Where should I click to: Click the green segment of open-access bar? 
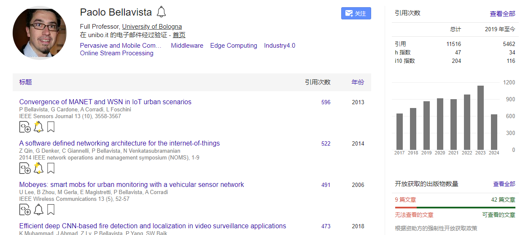[x=466, y=208]
